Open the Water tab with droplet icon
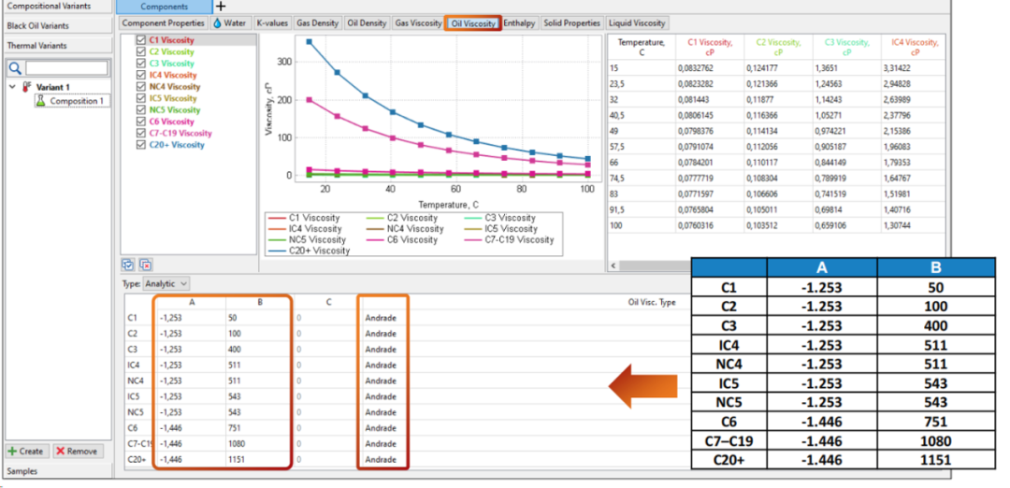Image resolution: width=1010 pixels, height=488 pixels. [x=229, y=23]
